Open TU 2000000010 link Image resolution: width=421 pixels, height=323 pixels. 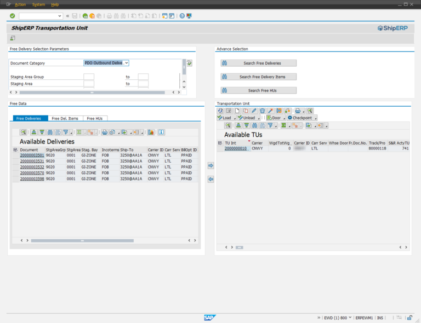click(236, 148)
